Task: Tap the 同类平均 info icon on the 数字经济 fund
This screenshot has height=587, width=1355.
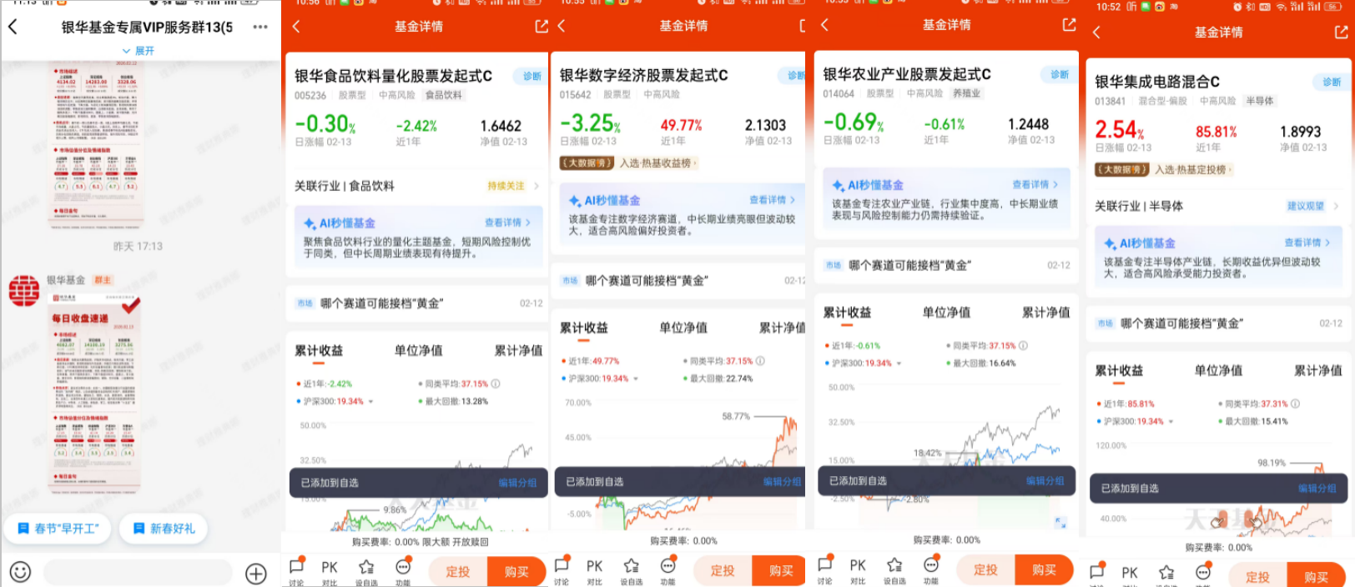Action: [x=760, y=361]
